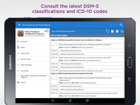Tap the DSM-5 Handbook app logo
This screenshot has width=140, height=105.
coord(21,33)
